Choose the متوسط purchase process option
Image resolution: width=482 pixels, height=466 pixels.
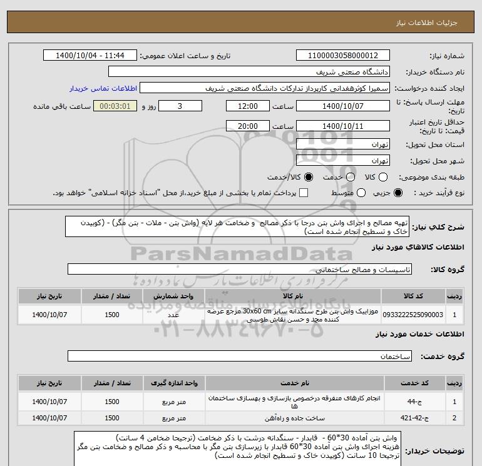click(361, 193)
